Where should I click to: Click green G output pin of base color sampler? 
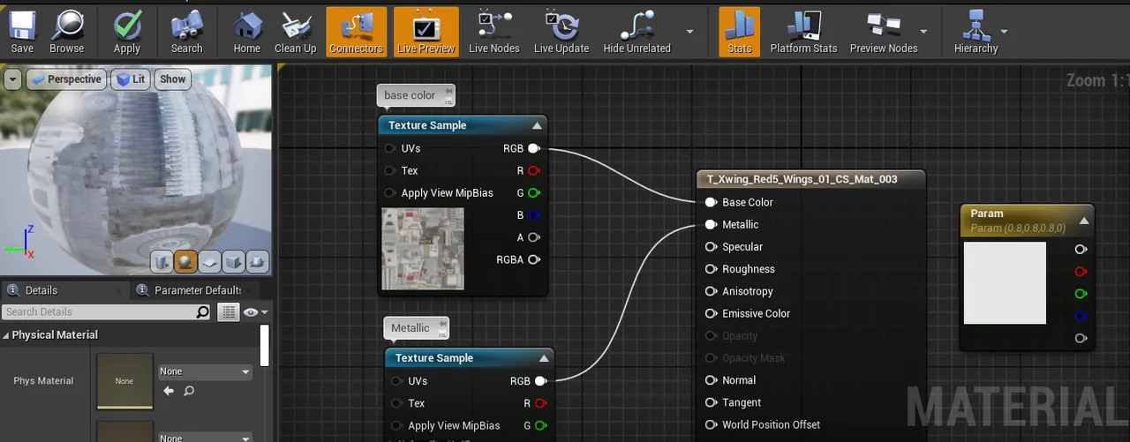pyautogui.click(x=533, y=192)
